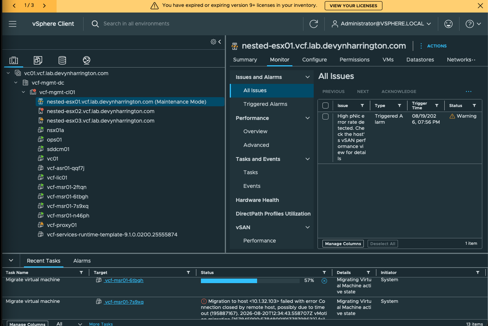Cancel the vcf-msr01-6tbgh migration task
The height and width of the screenshot is (326, 488).
tap(324, 281)
